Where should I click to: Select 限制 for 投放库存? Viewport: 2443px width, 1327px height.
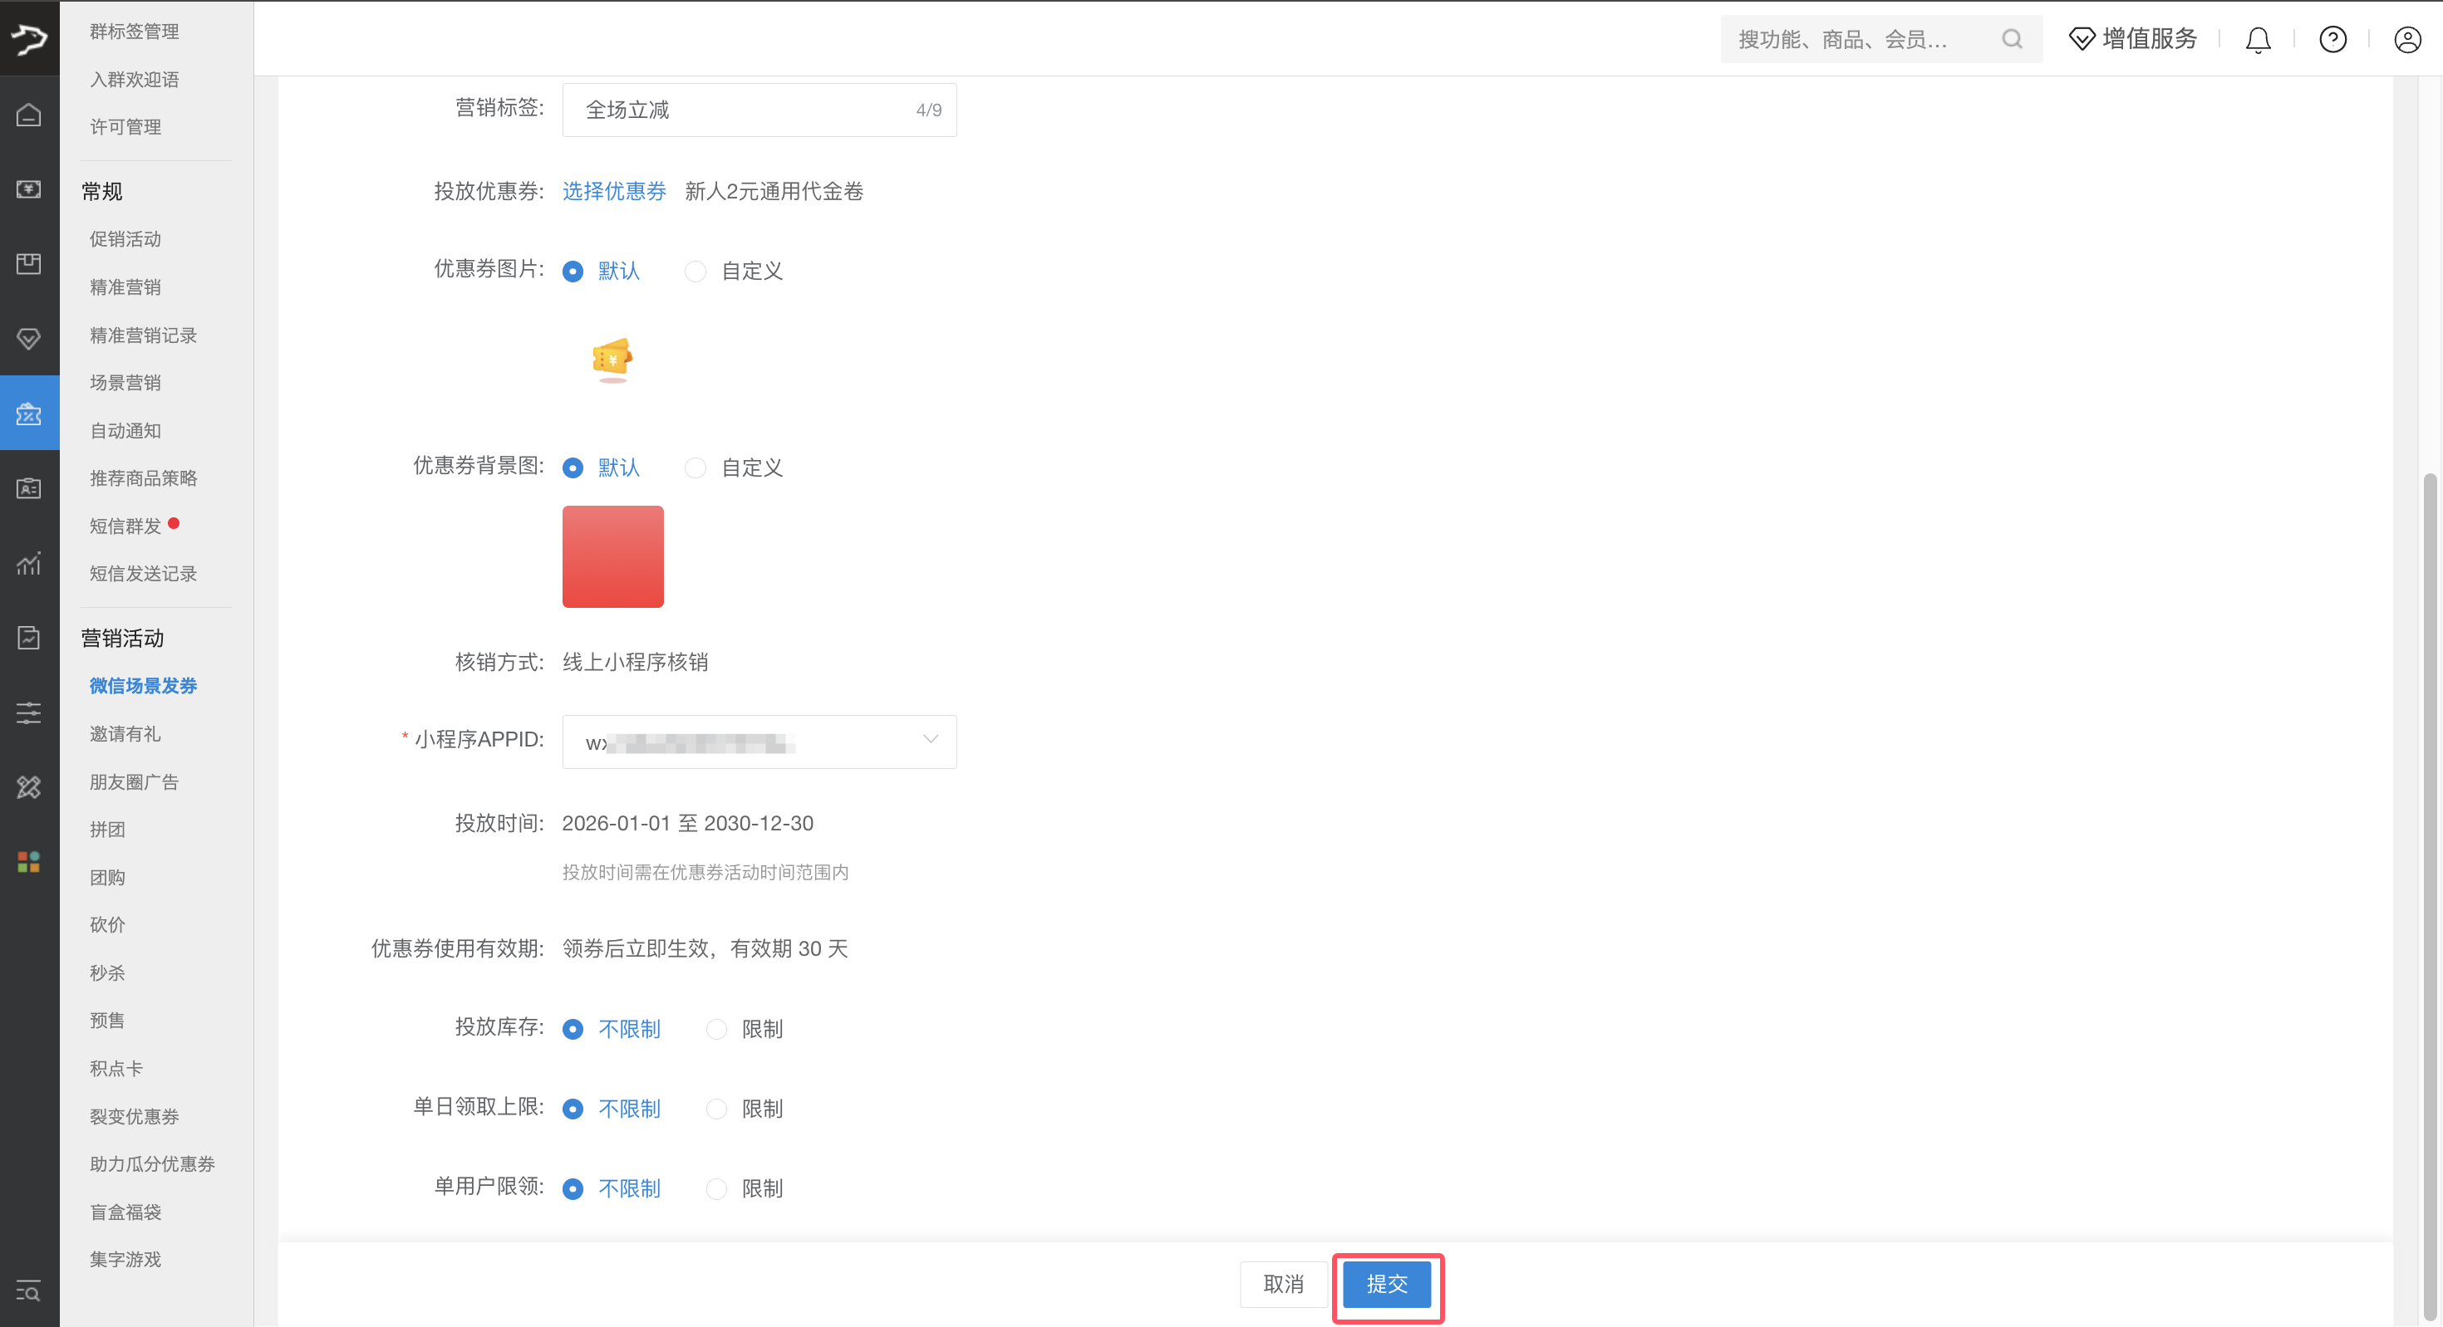(717, 1030)
